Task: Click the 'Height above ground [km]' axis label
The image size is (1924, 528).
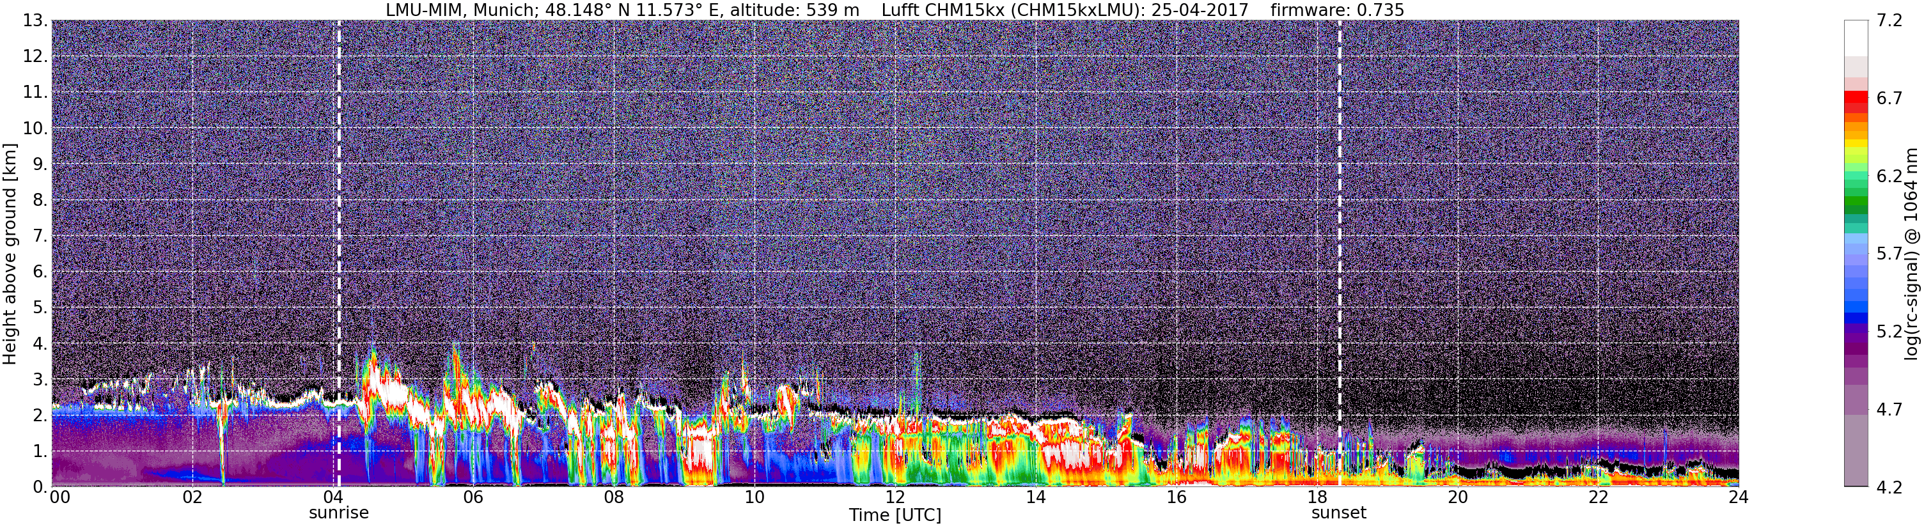Action: [x=10, y=254]
